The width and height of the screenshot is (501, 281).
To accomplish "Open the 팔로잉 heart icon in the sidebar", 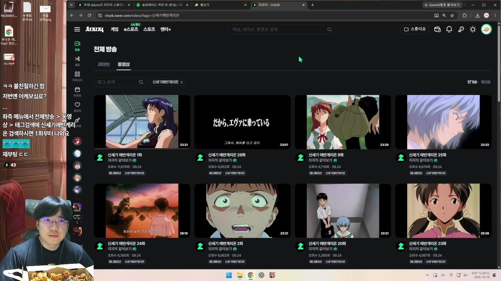I will [77, 107].
